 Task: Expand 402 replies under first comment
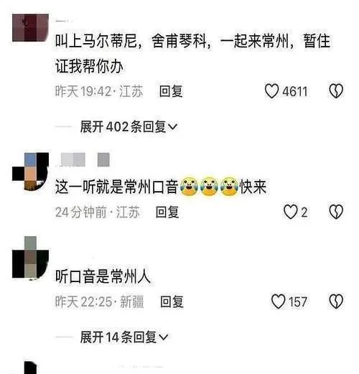(x=129, y=126)
